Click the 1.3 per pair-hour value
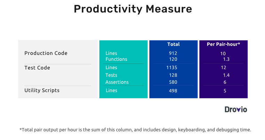Screen dimensions: 265x140 point(226,59)
